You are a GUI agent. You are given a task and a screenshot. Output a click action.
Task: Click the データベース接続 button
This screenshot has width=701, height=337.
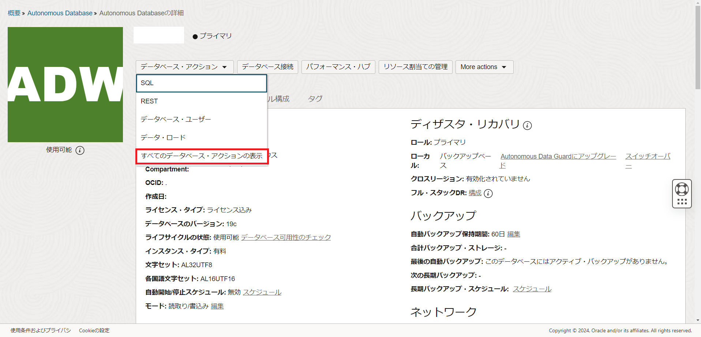pyautogui.click(x=267, y=67)
